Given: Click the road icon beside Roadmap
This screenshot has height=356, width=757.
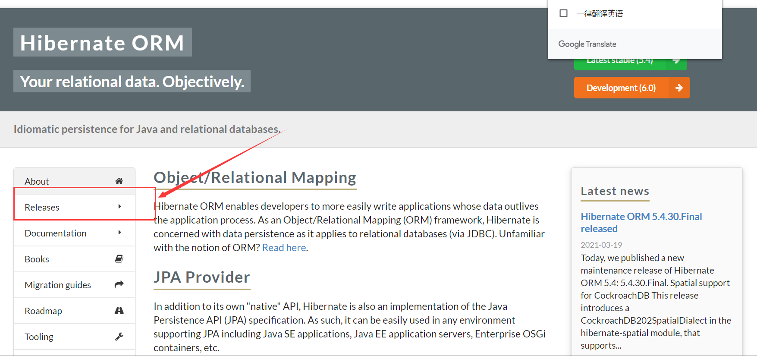Looking at the screenshot, I should [119, 310].
